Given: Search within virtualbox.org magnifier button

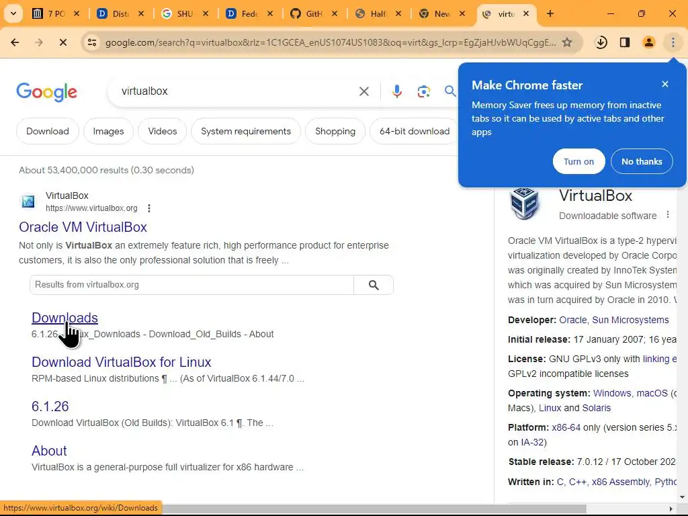Looking at the screenshot, I should coord(374,285).
